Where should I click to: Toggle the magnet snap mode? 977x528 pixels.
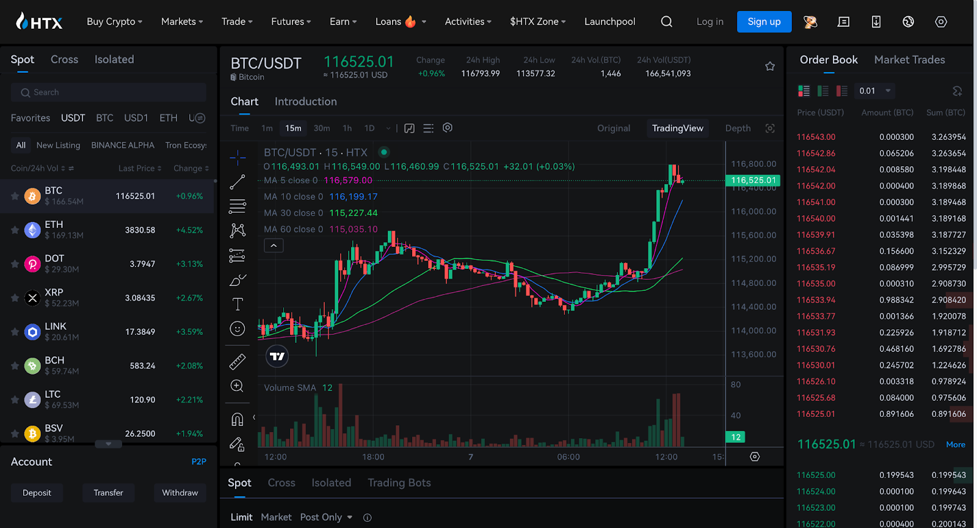pos(238,419)
